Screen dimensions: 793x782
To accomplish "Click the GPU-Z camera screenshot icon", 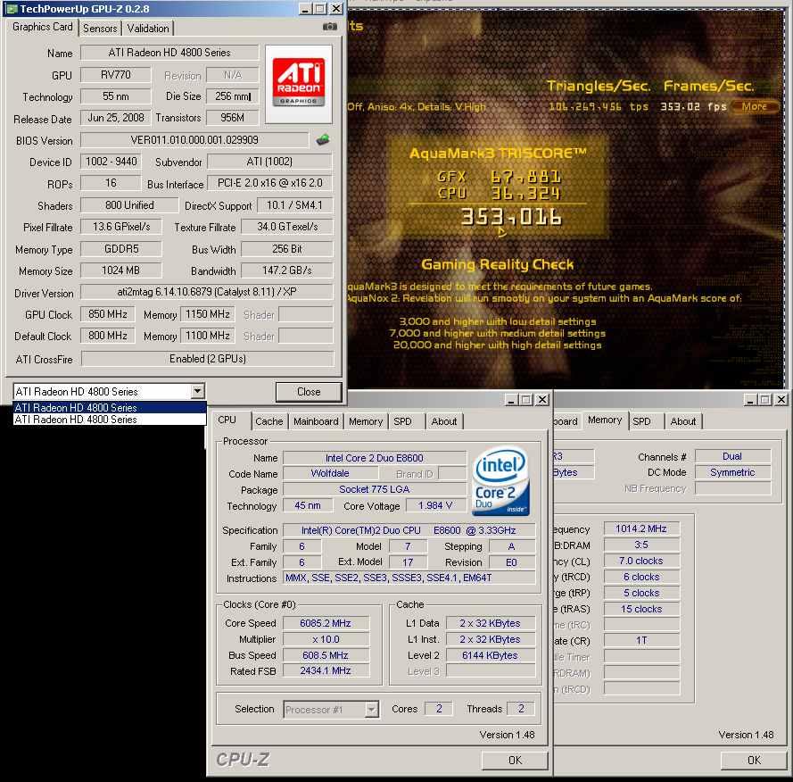I will (x=330, y=26).
